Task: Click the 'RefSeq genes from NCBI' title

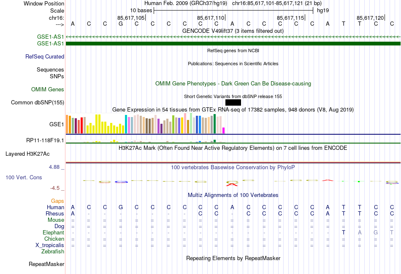Action: coord(233,51)
